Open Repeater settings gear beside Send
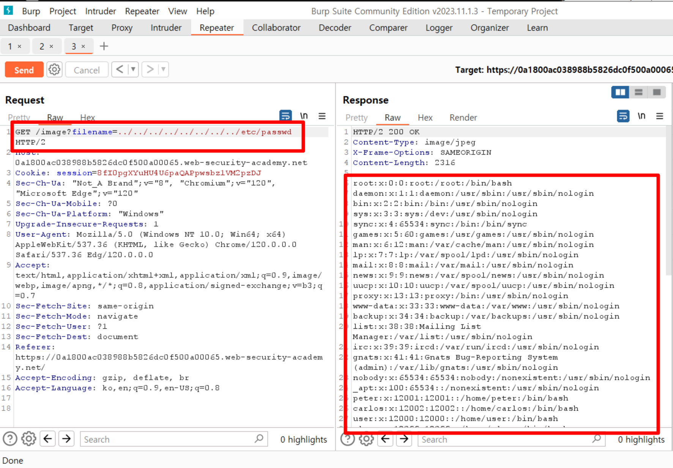673x468 pixels. tap(54, 70)
